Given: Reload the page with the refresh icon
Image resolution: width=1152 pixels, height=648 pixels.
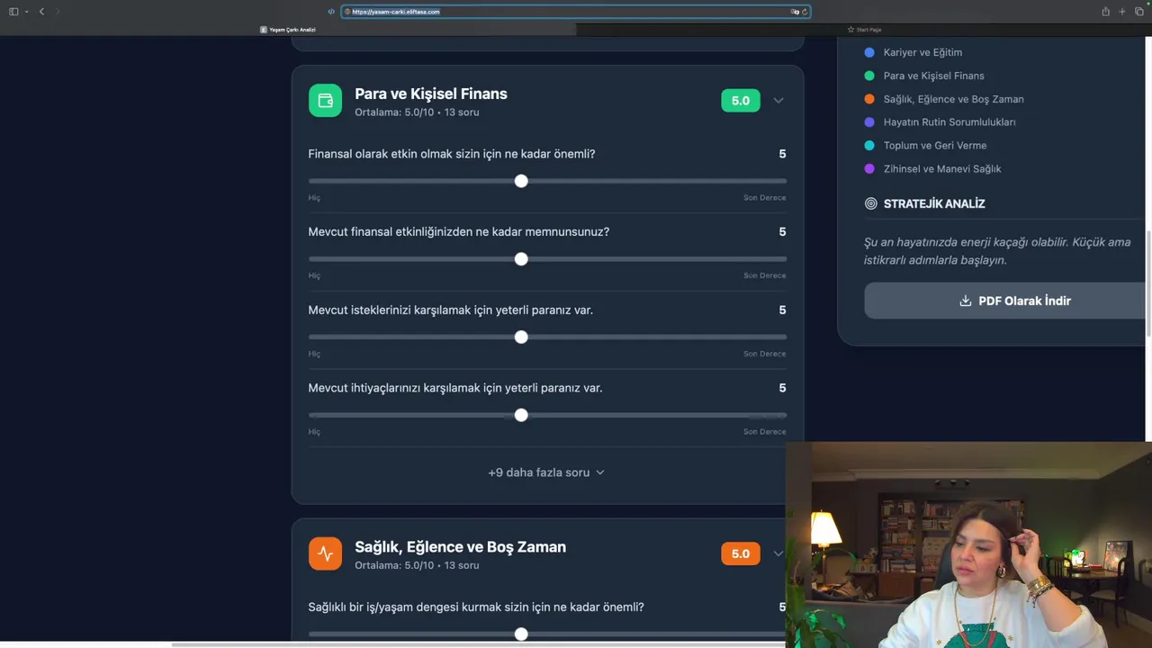Looking at the screenshot, I should click(x=805, y=12).
